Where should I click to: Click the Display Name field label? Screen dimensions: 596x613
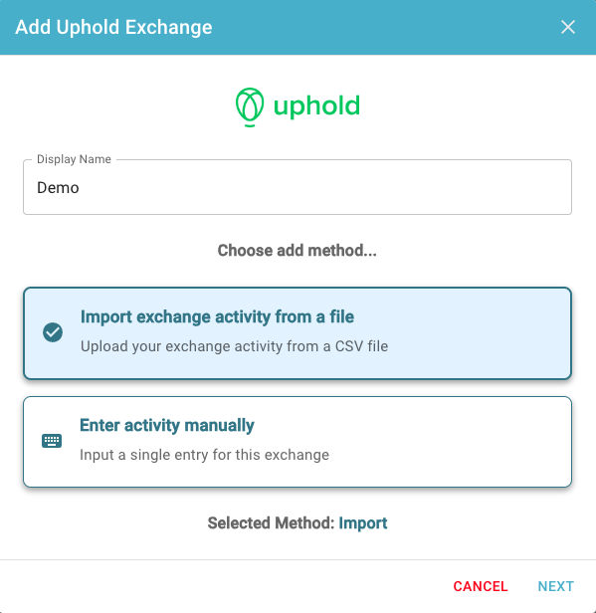point(74,159)
